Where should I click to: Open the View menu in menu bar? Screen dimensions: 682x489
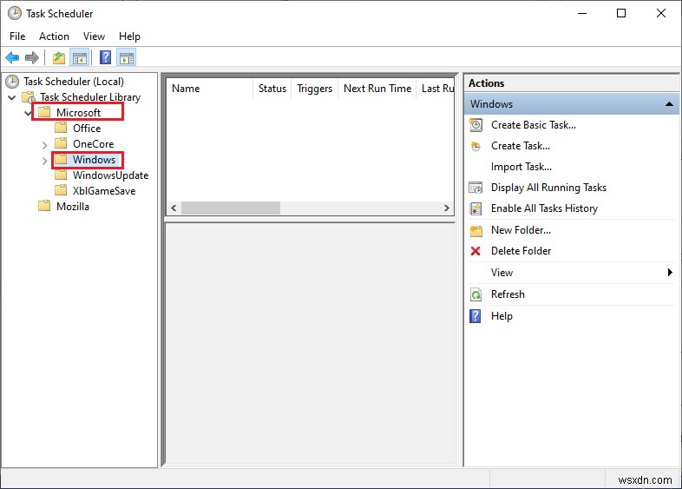94,36
